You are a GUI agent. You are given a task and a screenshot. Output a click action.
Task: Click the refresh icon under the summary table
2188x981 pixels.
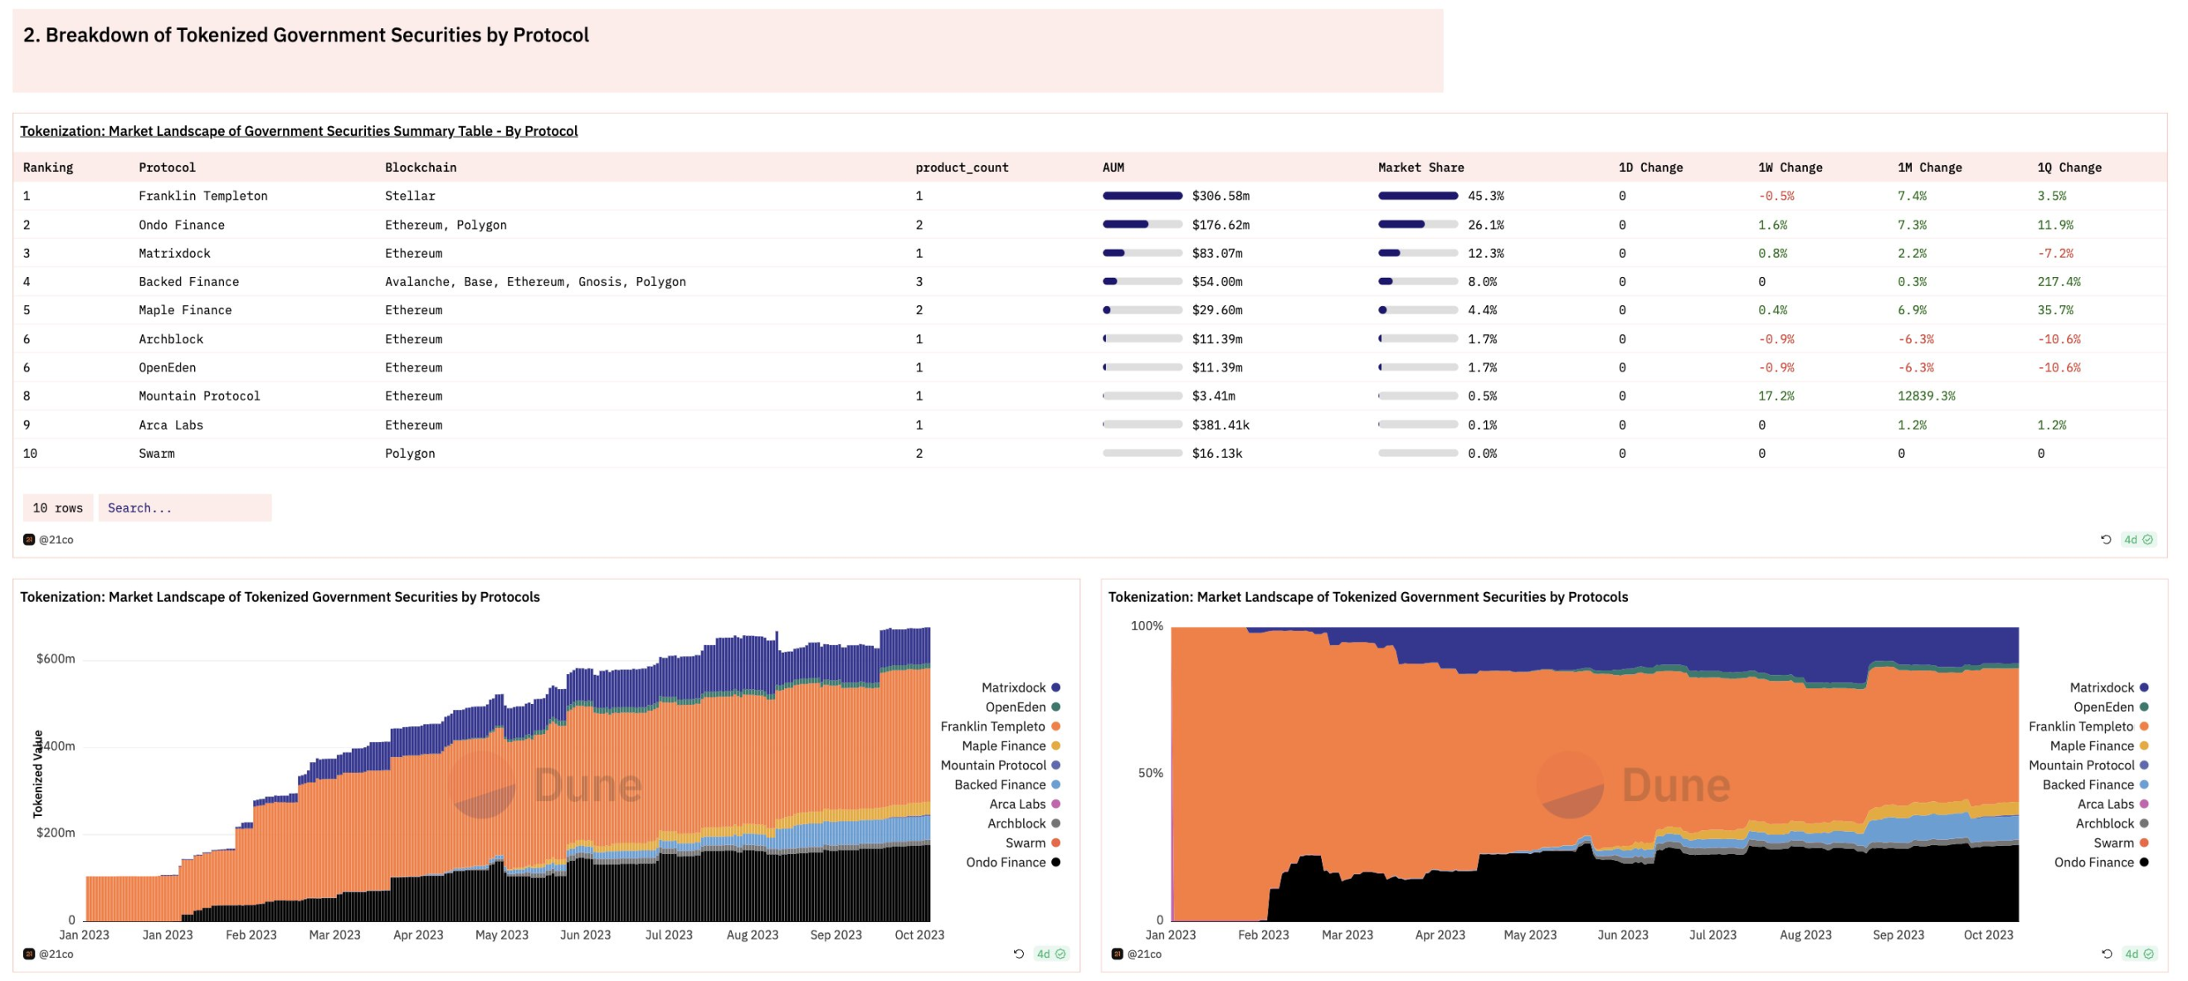pyautogui.click(x=2106, y=540)
